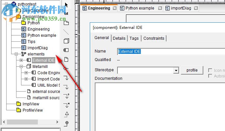This screenshot has height=131, width=225.
Task: Select the artifact document tool
Action: pos(66,59)
